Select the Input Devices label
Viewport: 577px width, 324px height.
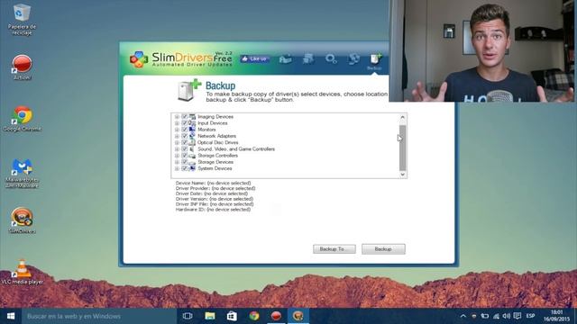[213, 123]
